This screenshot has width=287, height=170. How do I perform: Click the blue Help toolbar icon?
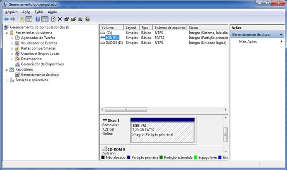pyautogui.click(x=38, y=19)
